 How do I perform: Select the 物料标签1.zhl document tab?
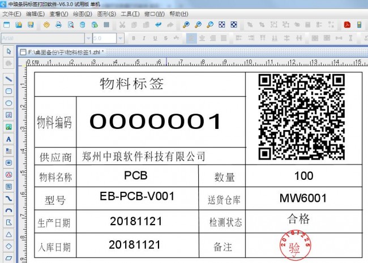point(62,52)
